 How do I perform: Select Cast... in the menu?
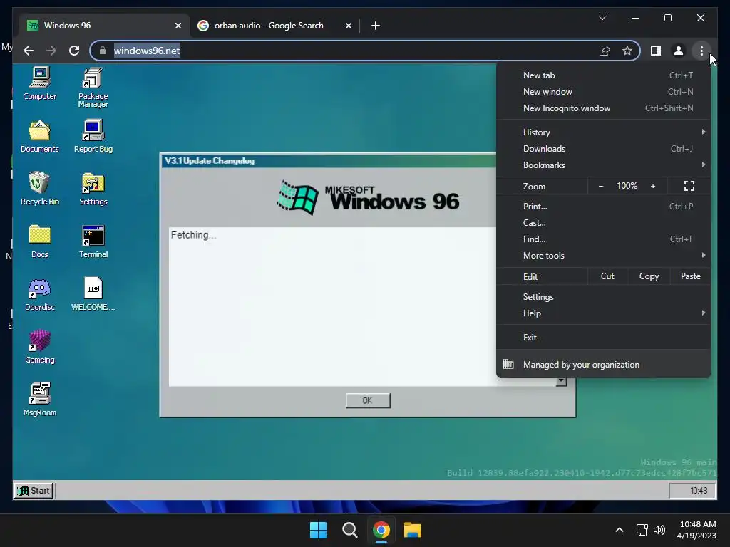pos(603,222)
